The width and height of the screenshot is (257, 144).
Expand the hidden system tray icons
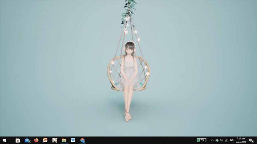tap(212, 140)
